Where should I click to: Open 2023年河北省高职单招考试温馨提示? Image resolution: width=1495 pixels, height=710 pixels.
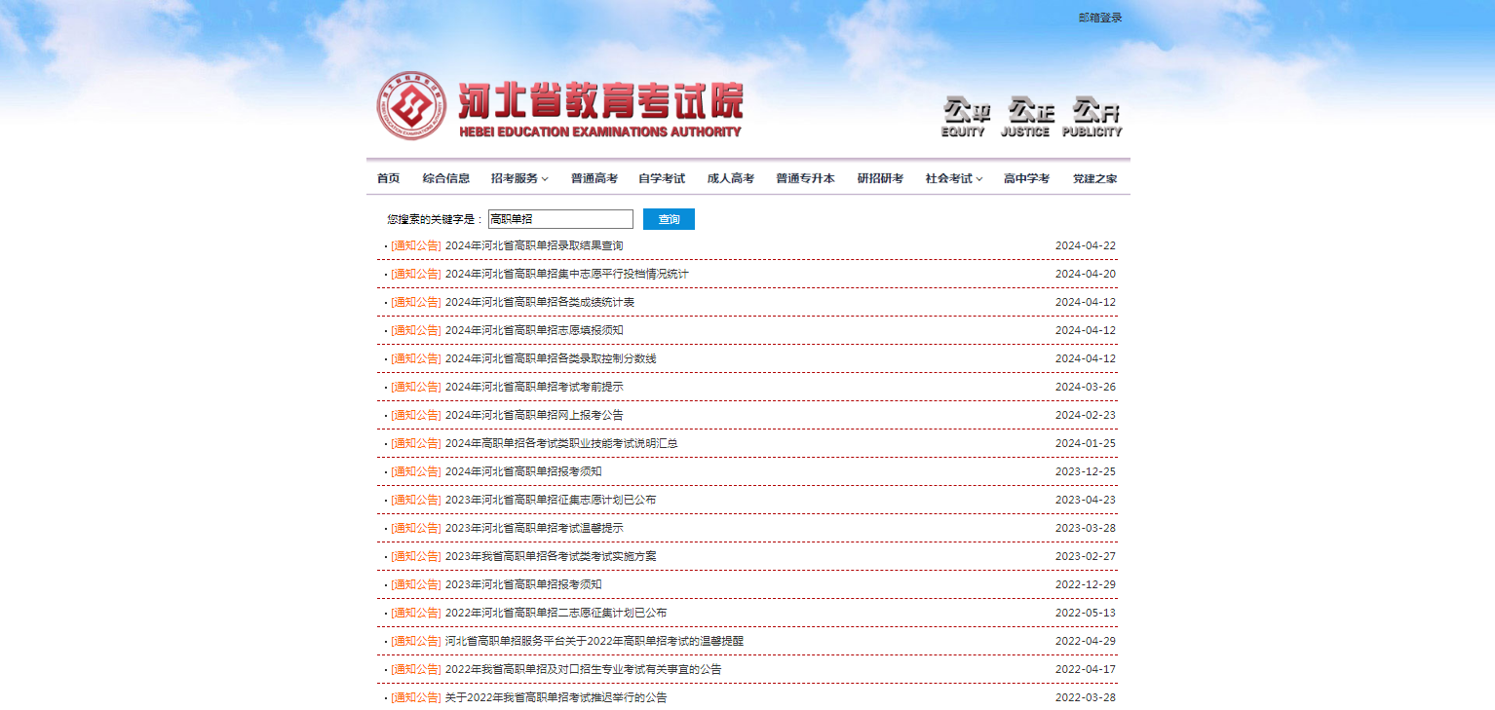[x=534, y=528]
